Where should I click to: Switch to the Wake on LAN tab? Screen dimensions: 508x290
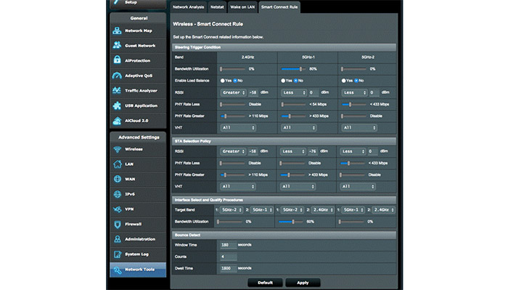tap(242, 7)
